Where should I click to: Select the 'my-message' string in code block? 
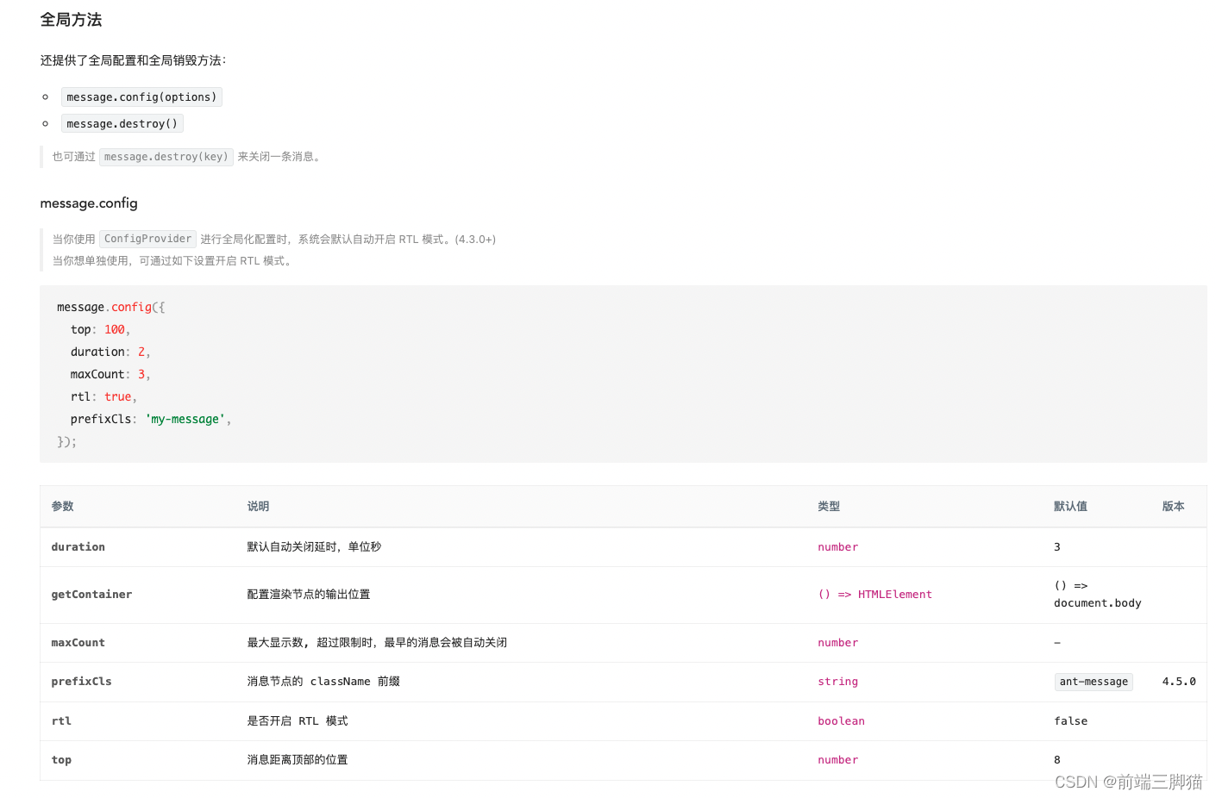[184, 419]
